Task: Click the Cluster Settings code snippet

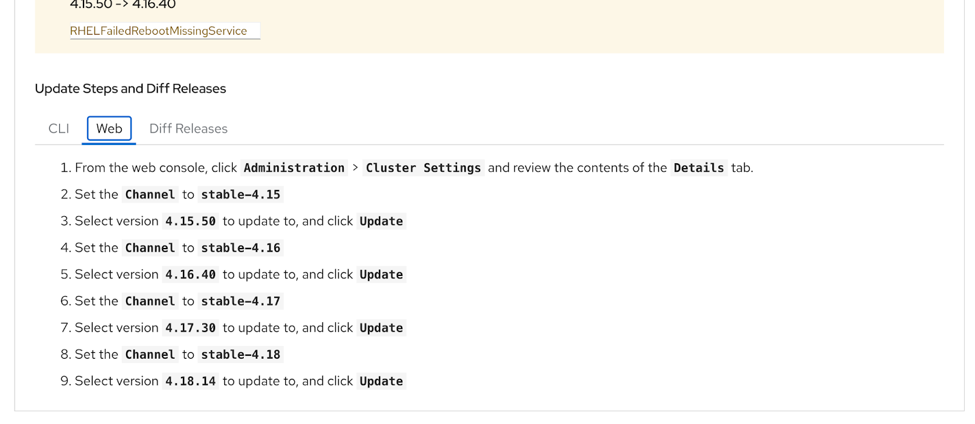Action: (x=424, y=168)
